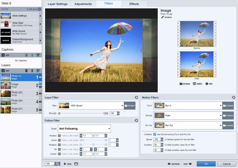Open the image editor icon
This screenshot has height=168, width=238.
coord(195,84)
